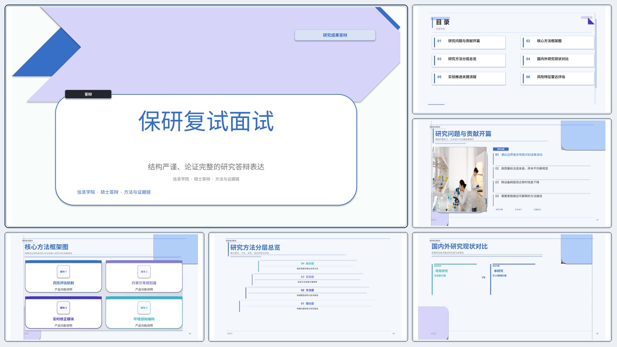The image size is (617, 347).
Task: Click the 模块 3 icon box
Action: point(63,307)
